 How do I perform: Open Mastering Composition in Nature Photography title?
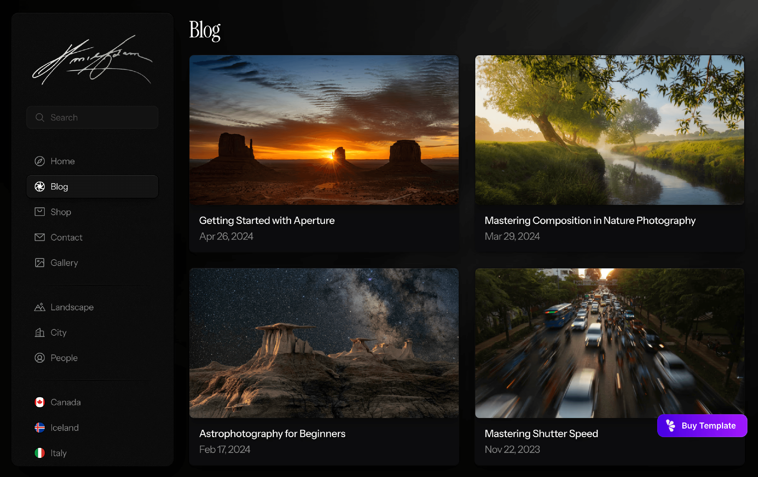click(590, 220)
